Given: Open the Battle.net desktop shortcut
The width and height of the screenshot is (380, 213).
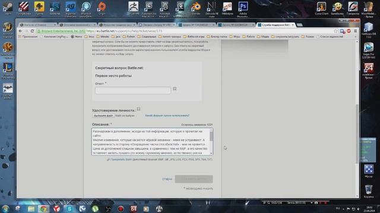Looking at the screenshot, I should click(55, 8).
